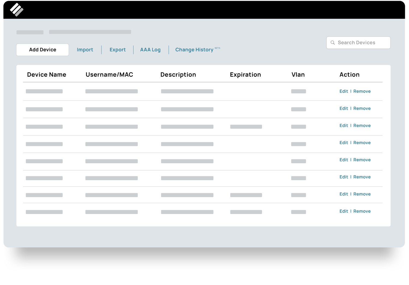Click the magnifying glass search icon
The width and height of the screenshot is (409, 285).
[x=333, y=43]
